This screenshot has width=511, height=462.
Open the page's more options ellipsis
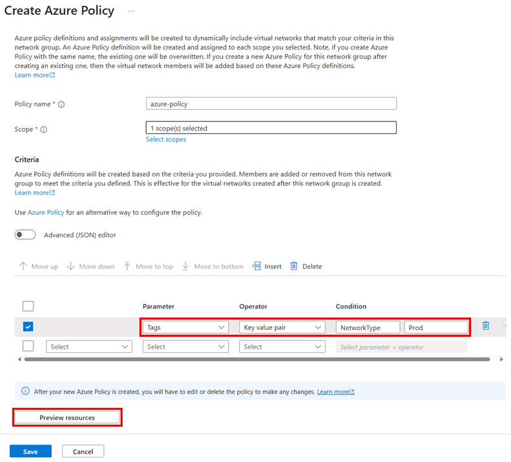pyautogui.click(x=132, y=12)
